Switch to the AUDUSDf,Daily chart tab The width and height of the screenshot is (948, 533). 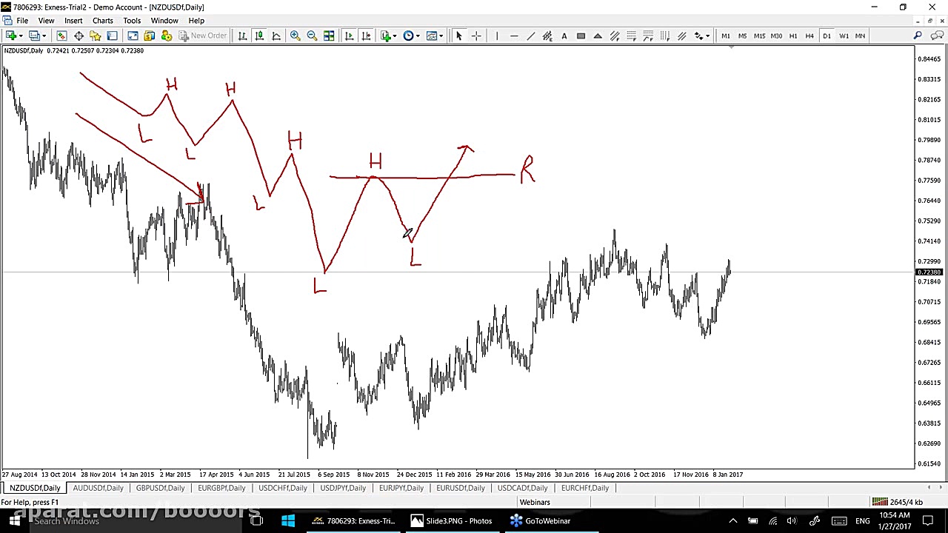(x=98, y=488)
